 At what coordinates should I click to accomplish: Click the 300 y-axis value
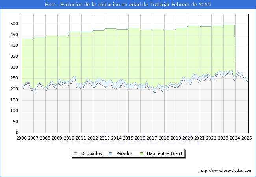[x=14, y=68]
